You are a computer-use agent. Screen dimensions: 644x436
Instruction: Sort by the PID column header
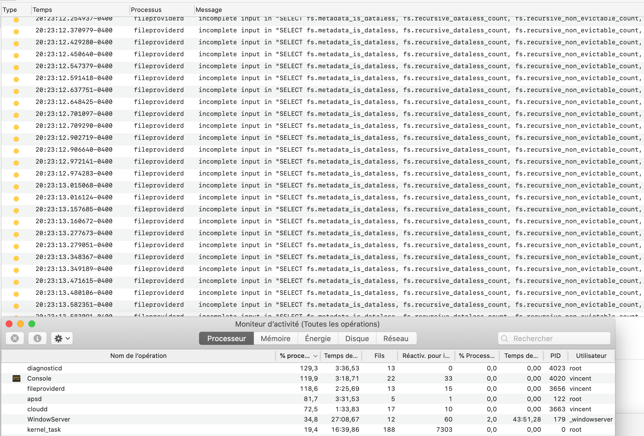(555, 356)
